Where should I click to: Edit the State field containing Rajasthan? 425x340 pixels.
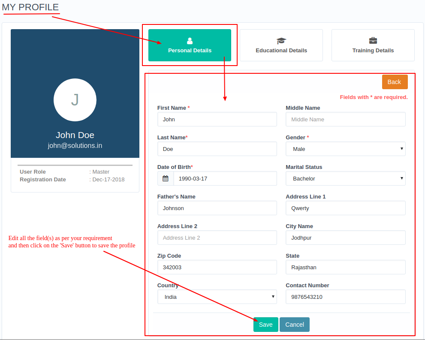click(345, 267)
